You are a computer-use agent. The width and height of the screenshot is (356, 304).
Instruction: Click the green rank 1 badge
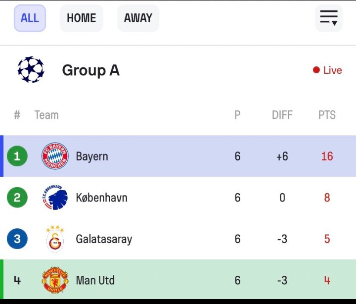point(17,156)
